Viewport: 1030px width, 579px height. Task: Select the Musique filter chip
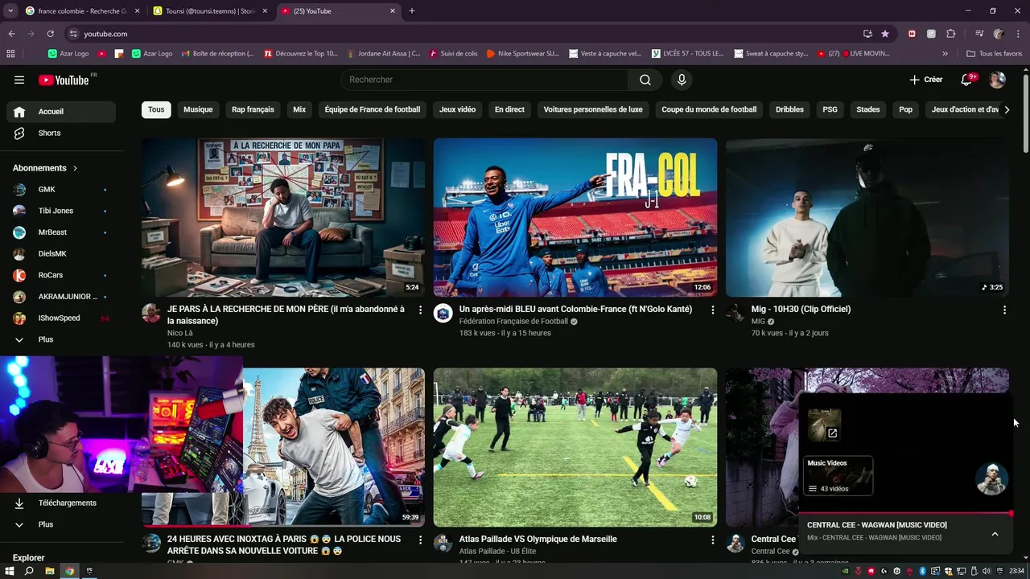pyautogui.click(x=198, y=109)
